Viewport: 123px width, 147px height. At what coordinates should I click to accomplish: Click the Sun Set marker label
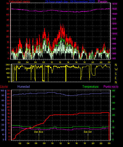(88, 132)
